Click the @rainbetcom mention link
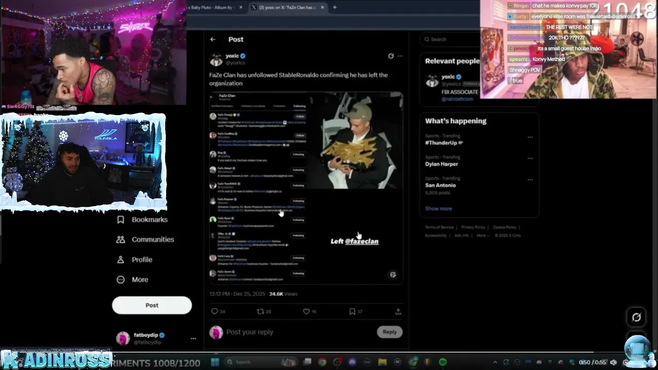 pos(457,99)
